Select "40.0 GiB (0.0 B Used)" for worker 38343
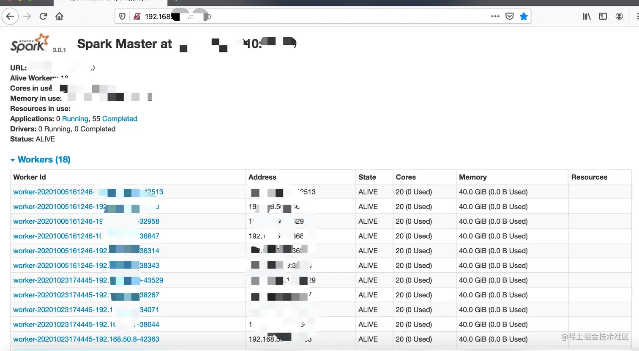This screenshot has height=351, width=639. coord(493,266)
